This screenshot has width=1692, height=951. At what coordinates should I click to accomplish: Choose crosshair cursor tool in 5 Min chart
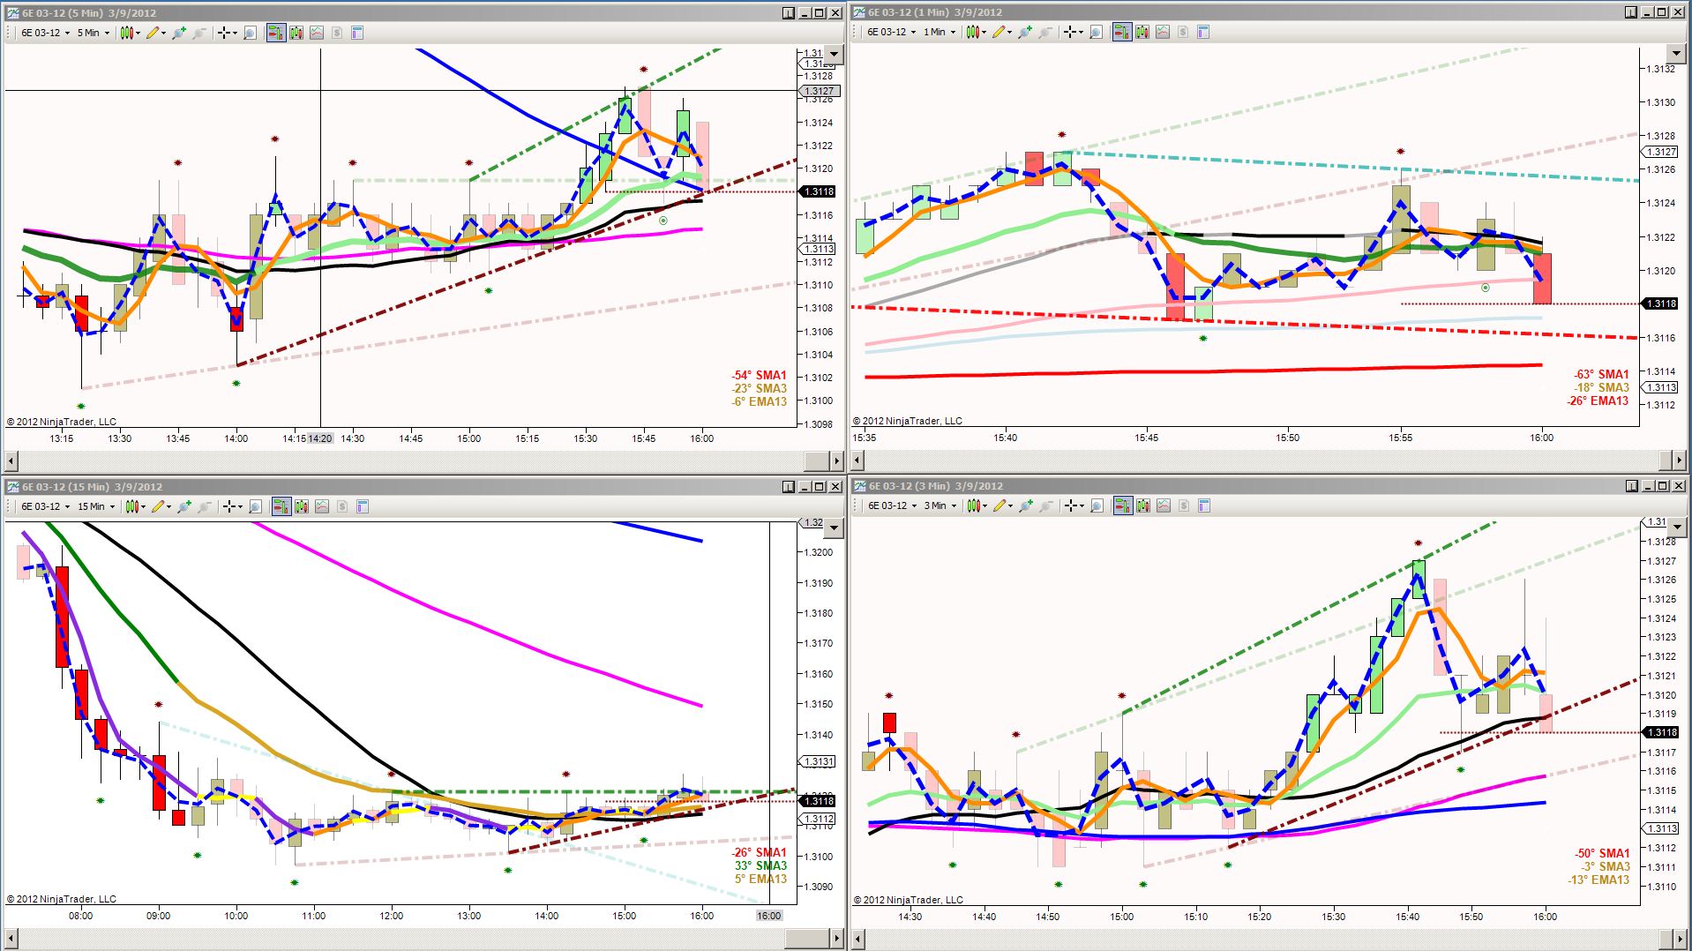(x=226, y=33)
